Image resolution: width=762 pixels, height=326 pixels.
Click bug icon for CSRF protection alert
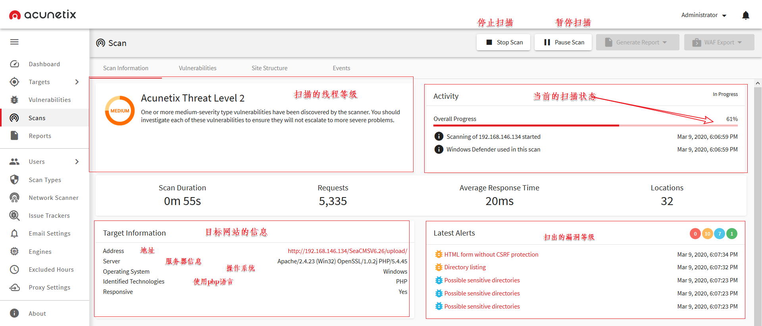(x=439, y=254)
